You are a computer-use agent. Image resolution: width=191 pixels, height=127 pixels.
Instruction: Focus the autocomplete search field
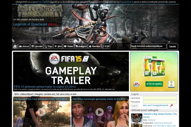148,46
